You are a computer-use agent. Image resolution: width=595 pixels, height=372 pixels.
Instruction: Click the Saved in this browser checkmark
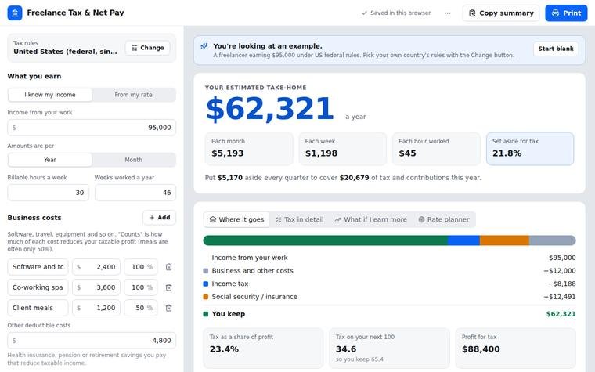[x=364, y=13]
